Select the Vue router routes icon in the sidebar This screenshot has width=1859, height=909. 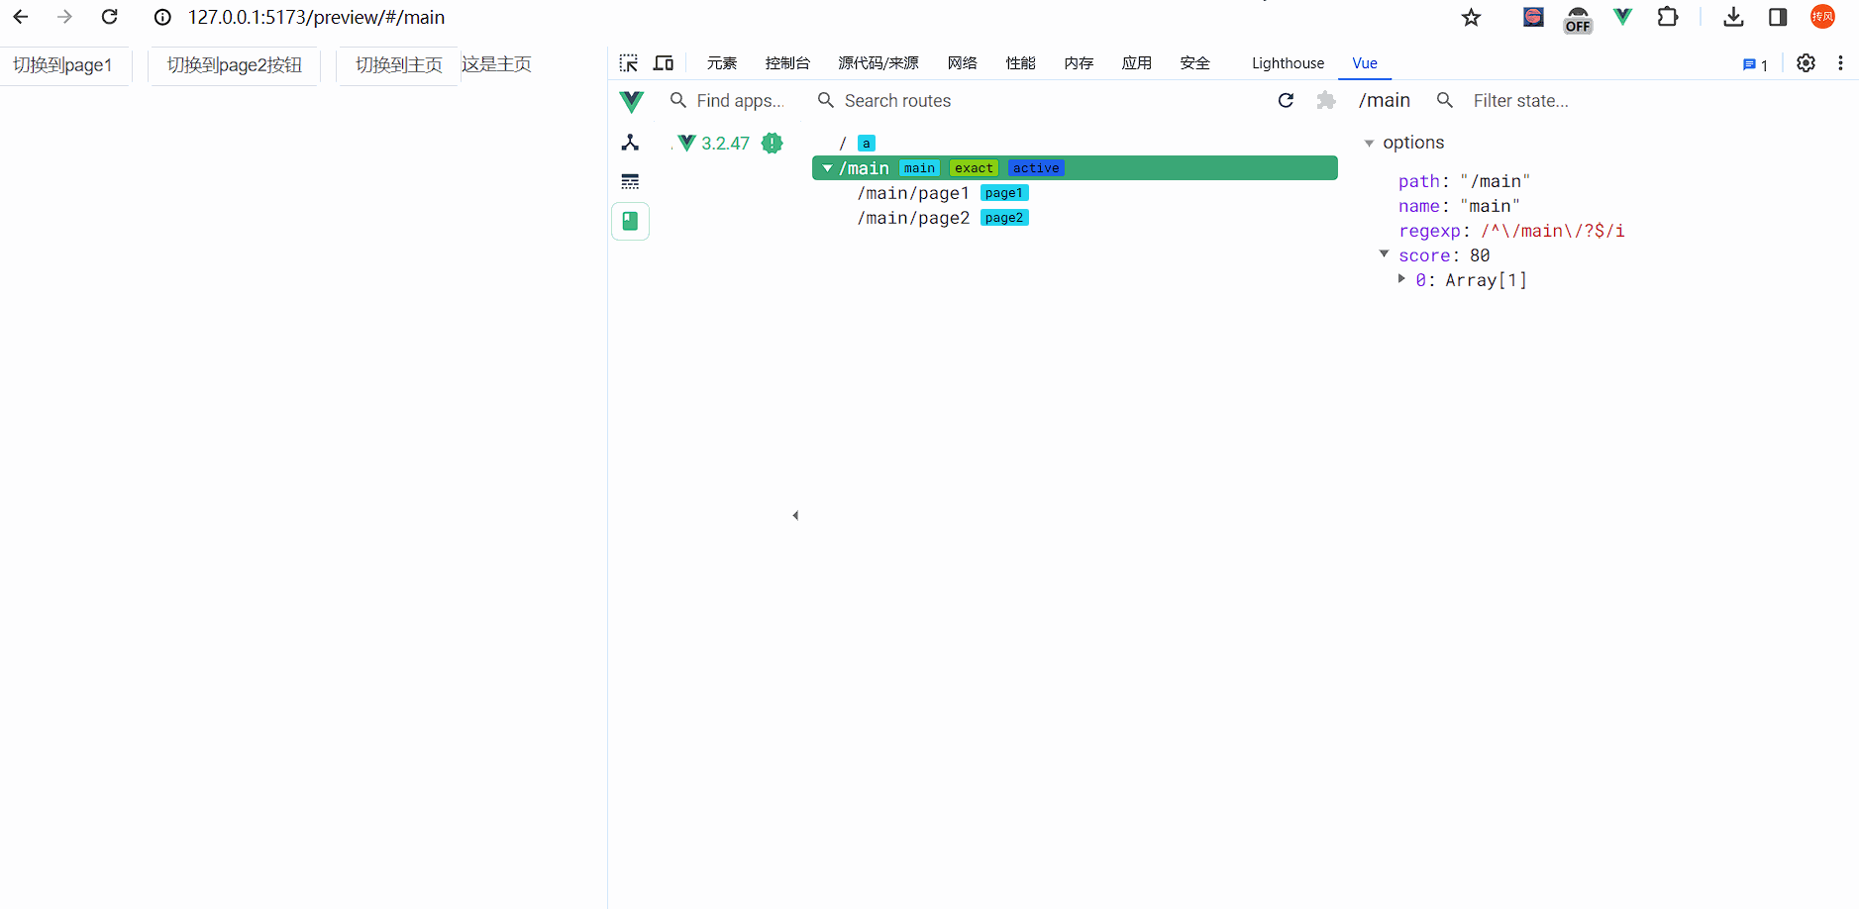(x=630, y=221)
